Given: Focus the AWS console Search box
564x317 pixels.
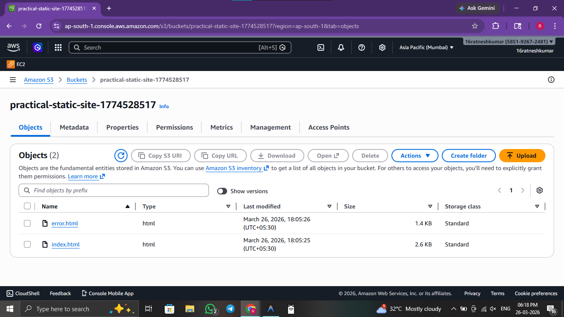Looking at the screenshot, I should pyautogui.click(x=180, y=47).
